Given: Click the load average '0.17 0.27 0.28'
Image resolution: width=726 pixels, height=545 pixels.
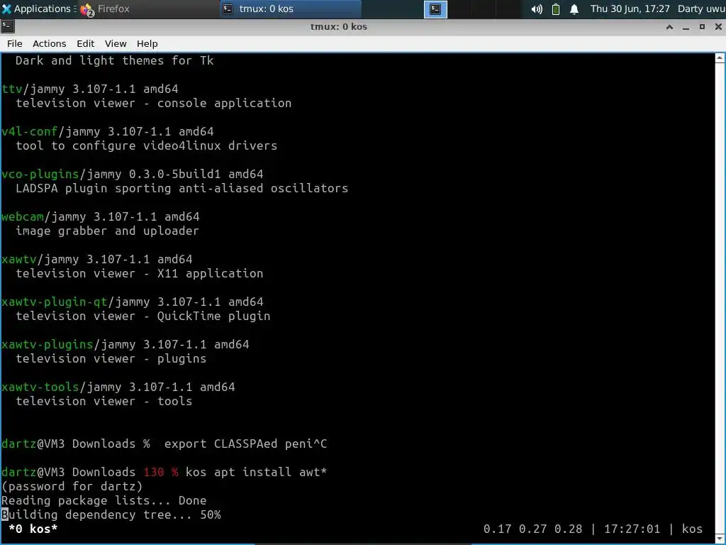Looking at the screenshot, I should pyautogui.click(x=532, y=529).
